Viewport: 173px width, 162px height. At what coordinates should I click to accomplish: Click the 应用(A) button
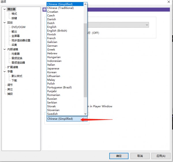tap(161, 156)
